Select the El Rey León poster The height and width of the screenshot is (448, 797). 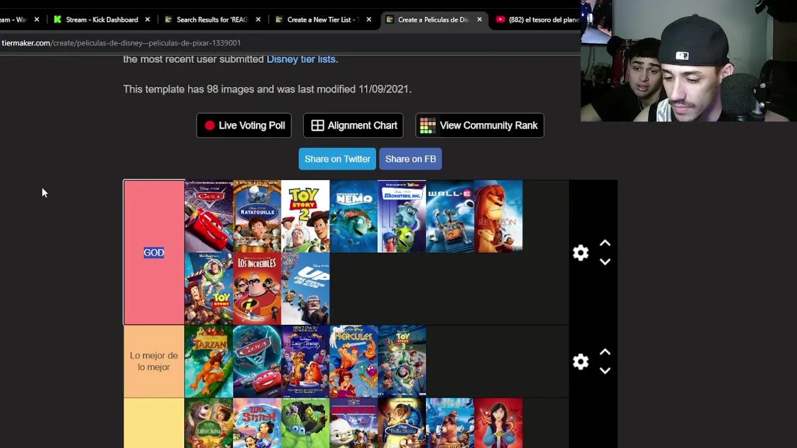pos(498,217)
